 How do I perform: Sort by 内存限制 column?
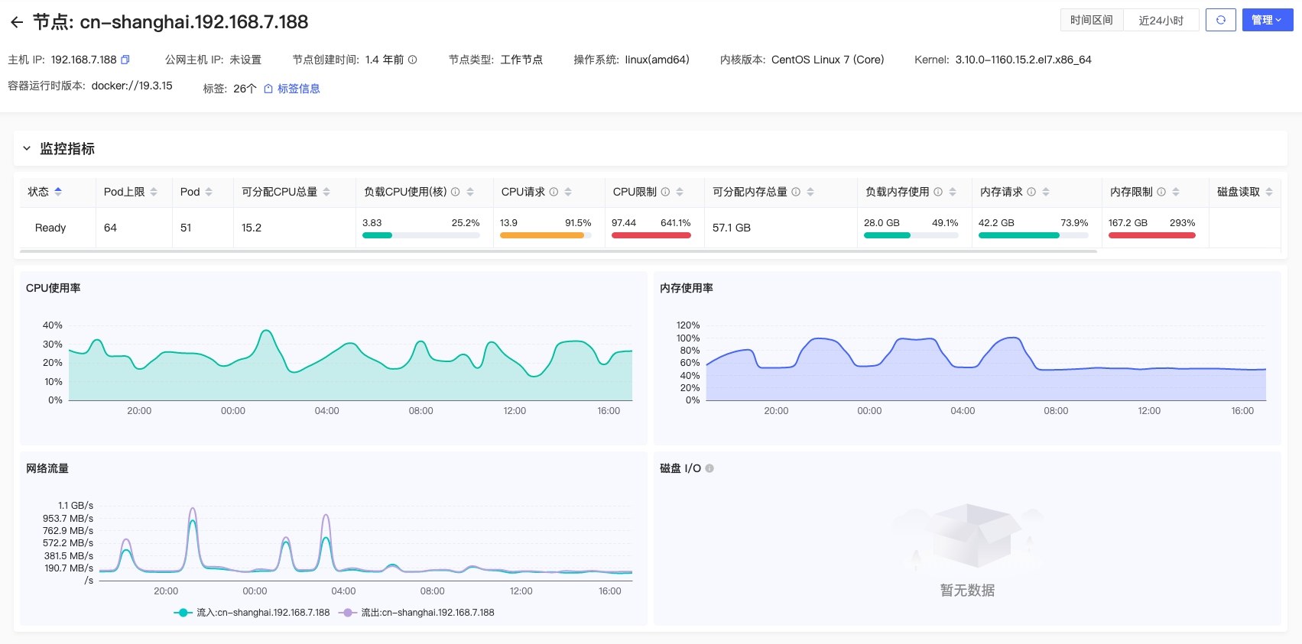point(1176,192)
